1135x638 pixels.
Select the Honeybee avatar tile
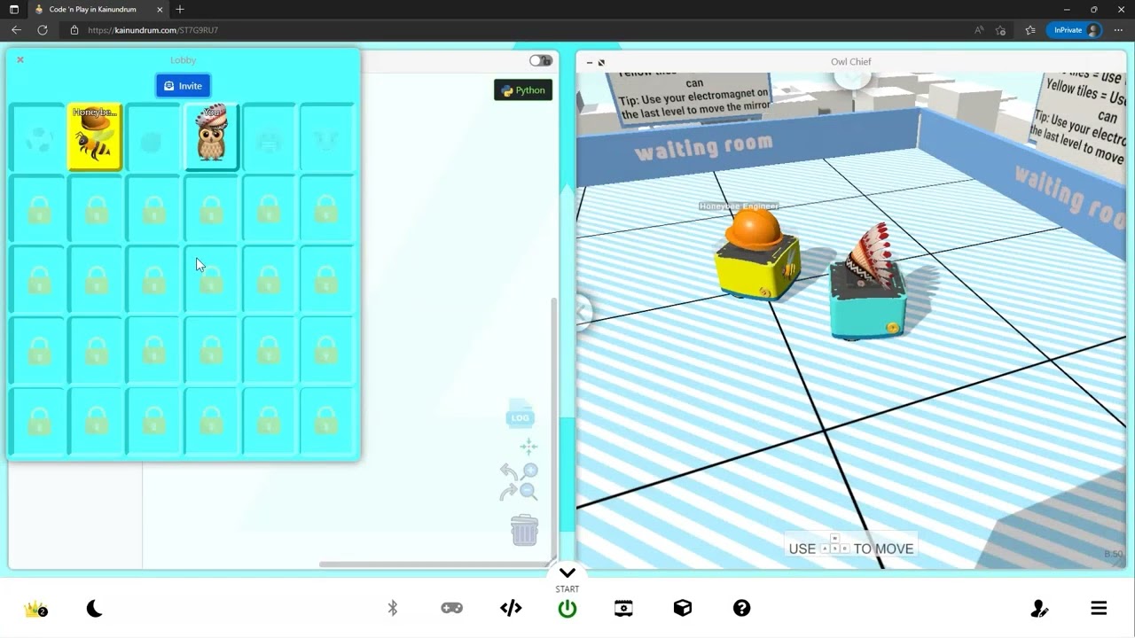click(95, 136)
